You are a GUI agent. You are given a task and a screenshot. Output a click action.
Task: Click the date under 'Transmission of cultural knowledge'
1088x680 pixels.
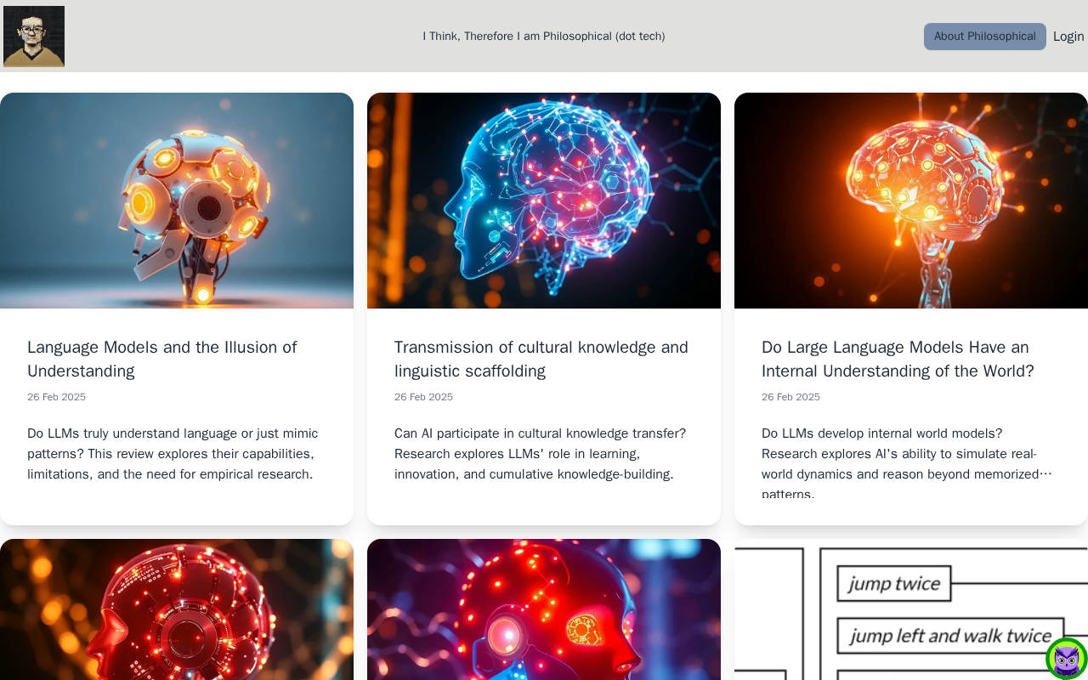[x=423, y=397]
